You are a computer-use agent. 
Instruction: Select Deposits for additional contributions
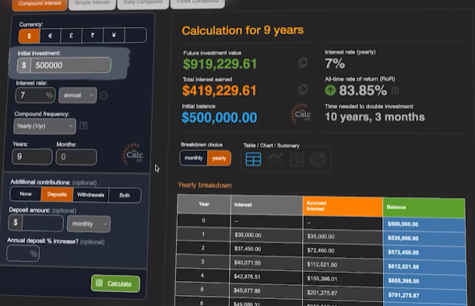pyautogui.click(x=57, y=195)
